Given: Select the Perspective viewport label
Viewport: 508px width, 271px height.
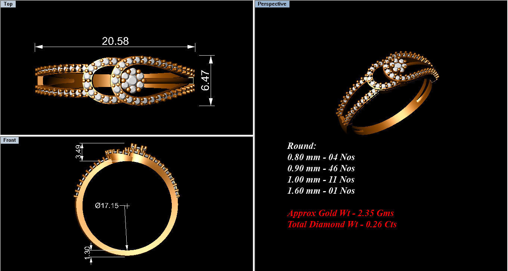Looking at the screenshot, I should (272, 4).
